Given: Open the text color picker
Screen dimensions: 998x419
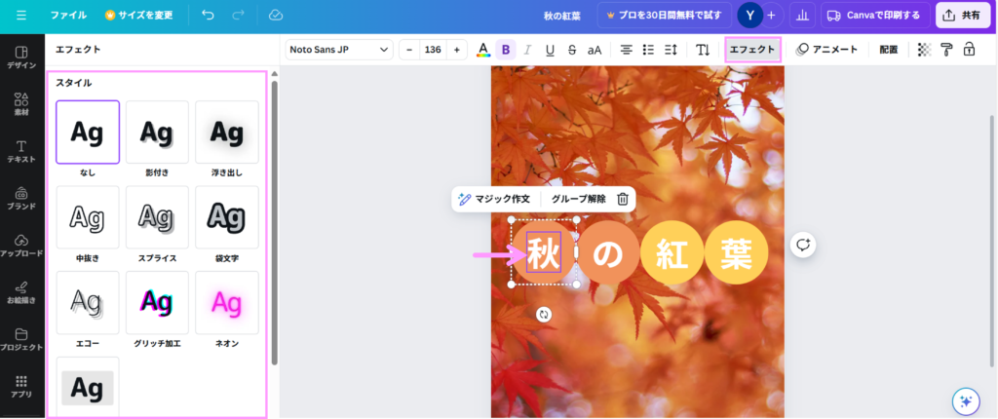Looking at the screenshot, I should [x=482, y=50].
